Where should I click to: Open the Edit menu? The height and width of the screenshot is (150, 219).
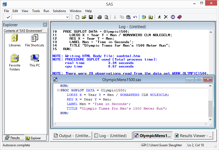tap(15, 11)
